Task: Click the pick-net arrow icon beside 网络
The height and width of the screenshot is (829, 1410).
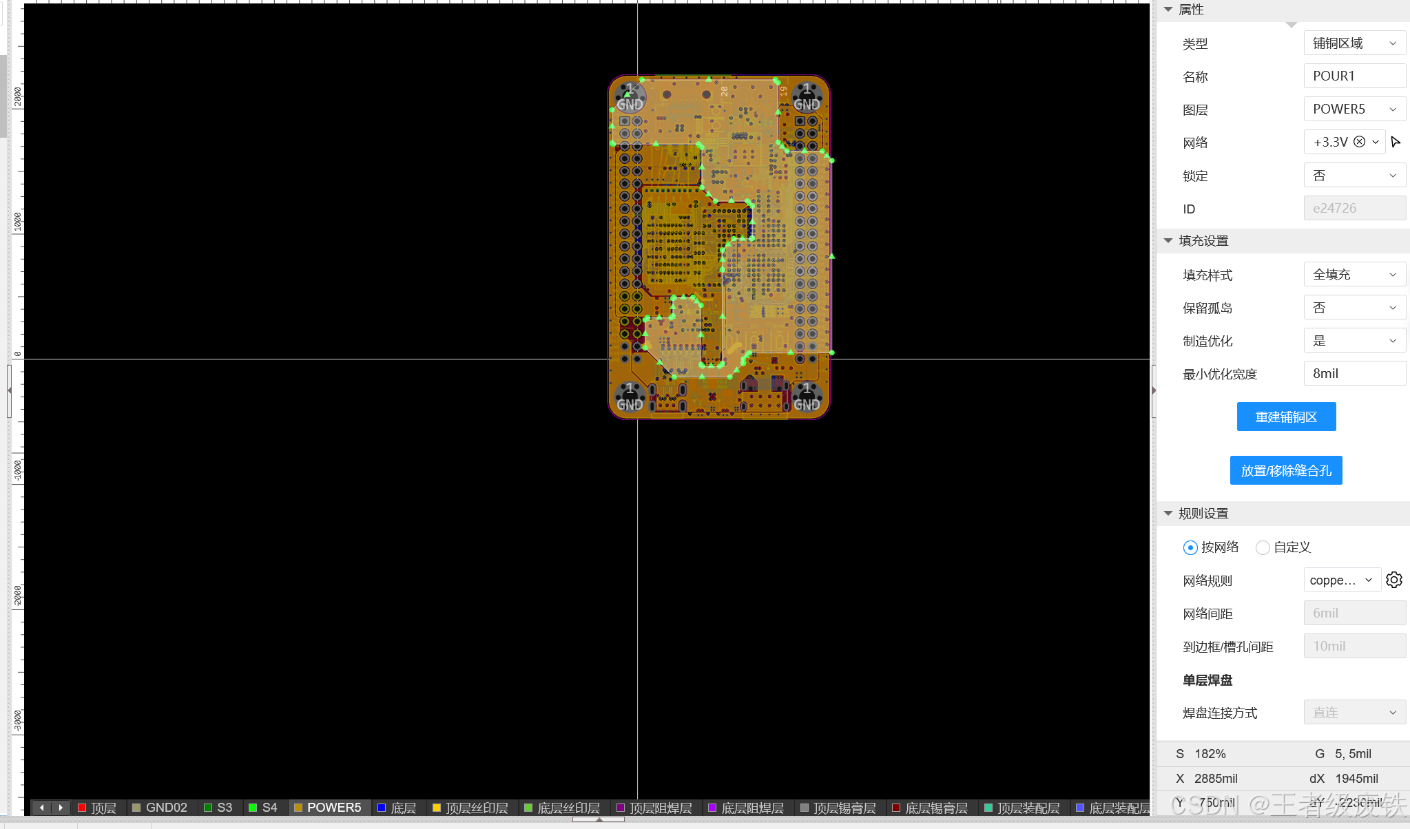Action: [1396, 143]
